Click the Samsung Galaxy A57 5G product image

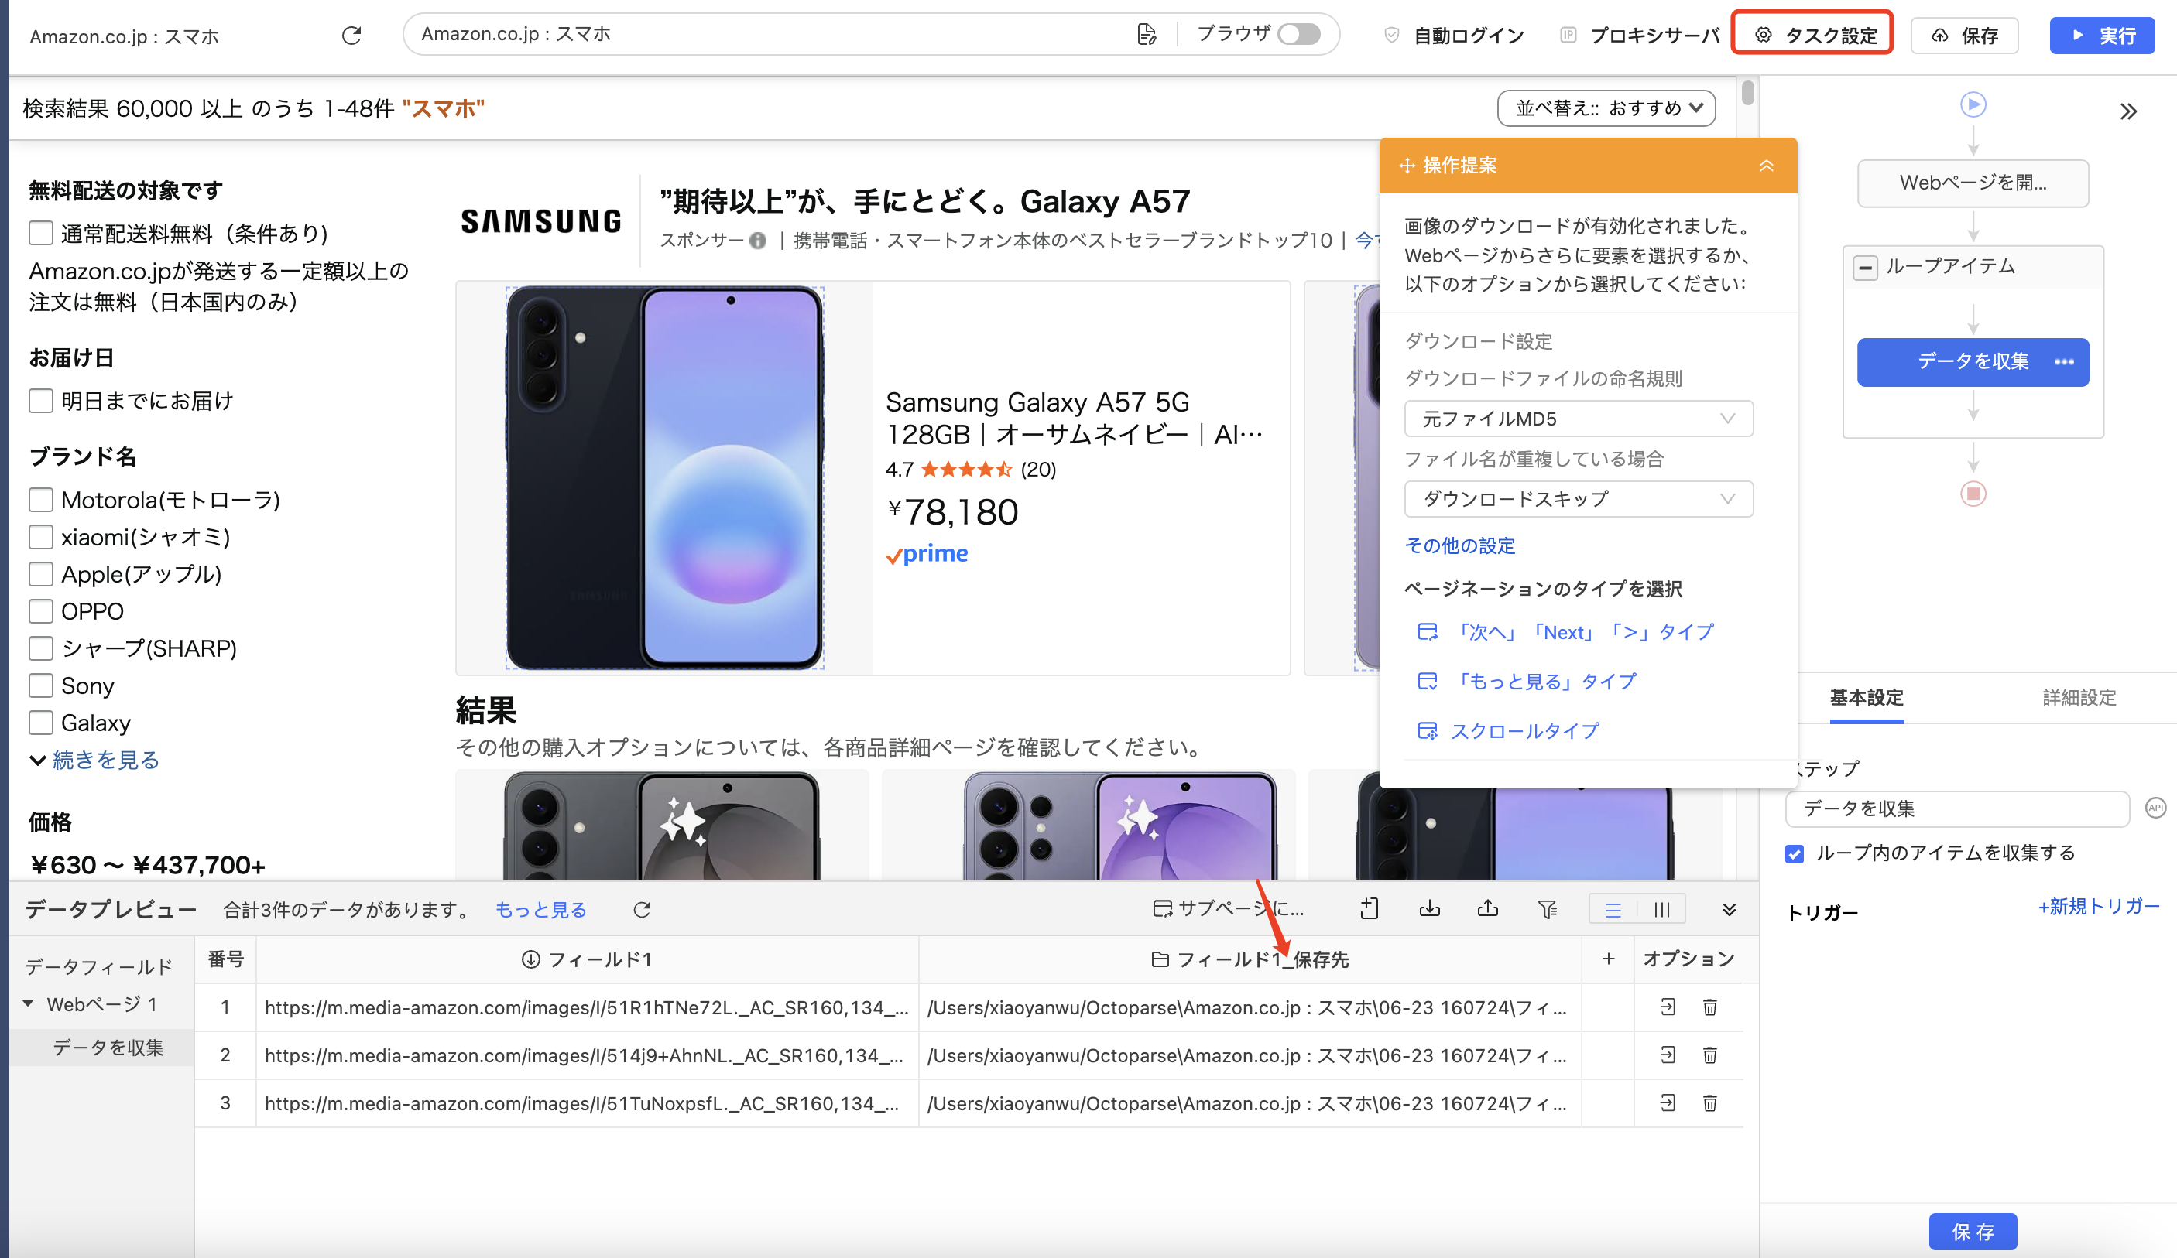663,477
